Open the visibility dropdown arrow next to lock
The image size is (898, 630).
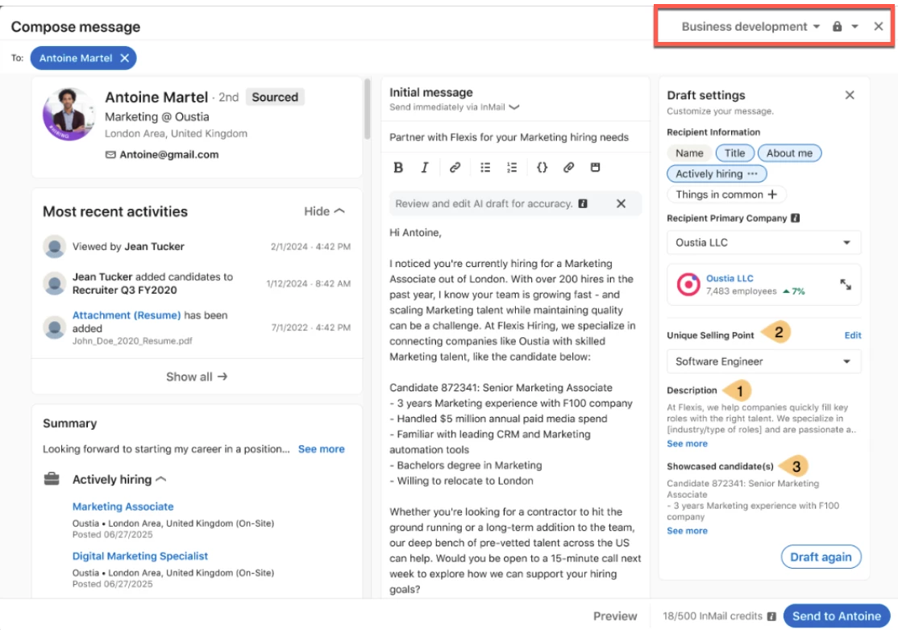pyautogui.click(x=854, y=27)
